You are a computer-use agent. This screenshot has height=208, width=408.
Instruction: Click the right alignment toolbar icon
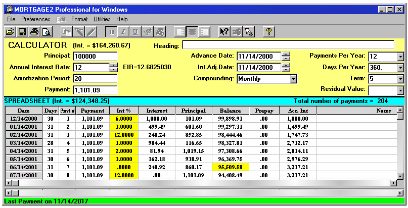pos(204,32)
